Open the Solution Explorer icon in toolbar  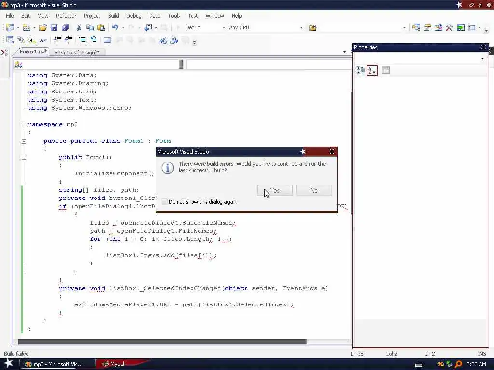(416, 27)
